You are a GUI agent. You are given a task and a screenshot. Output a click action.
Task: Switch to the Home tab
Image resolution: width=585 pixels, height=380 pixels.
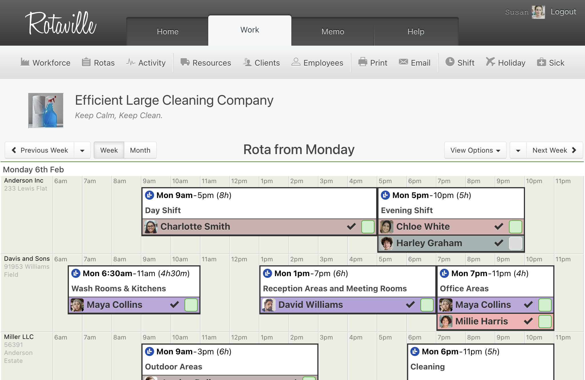tap(168, 31)
